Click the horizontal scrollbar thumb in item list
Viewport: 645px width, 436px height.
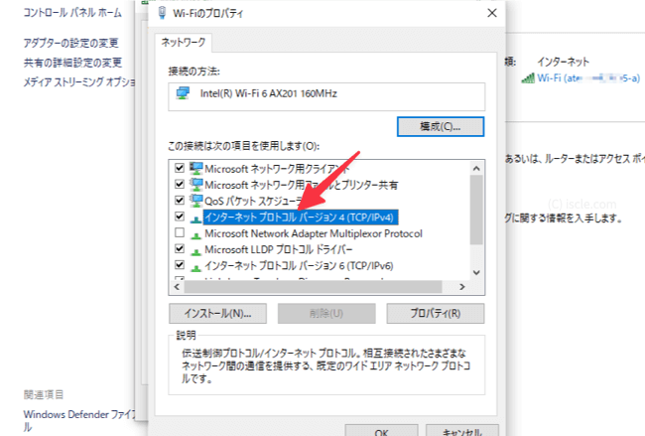[313, 287]
